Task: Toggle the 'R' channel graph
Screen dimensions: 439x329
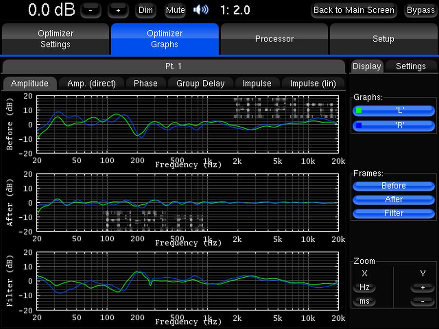Action: click(x=394, y=125)
